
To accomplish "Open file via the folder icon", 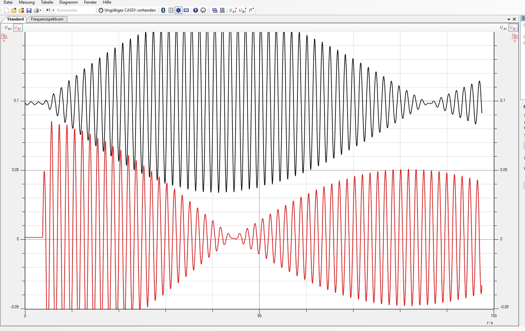I will (x=14, y=10).
